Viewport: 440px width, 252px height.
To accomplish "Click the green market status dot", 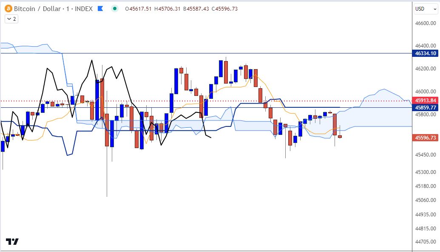I will coord(114,8).
